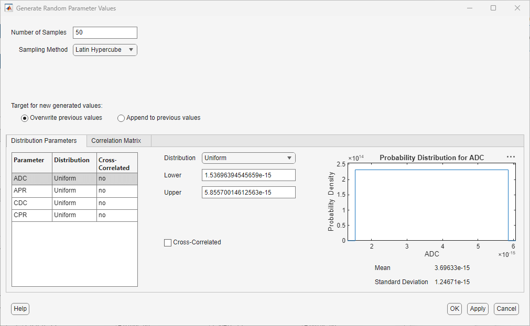Click the MATLAB icon in the title bar
530x326 pixels.
(x=8, y=8)
